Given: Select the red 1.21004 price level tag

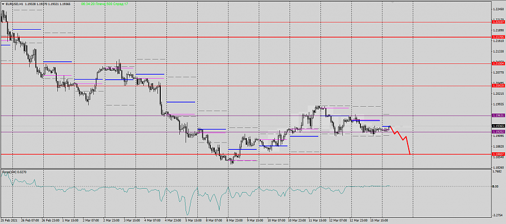Looking at the screenshot, I should (x=499, y=63).
